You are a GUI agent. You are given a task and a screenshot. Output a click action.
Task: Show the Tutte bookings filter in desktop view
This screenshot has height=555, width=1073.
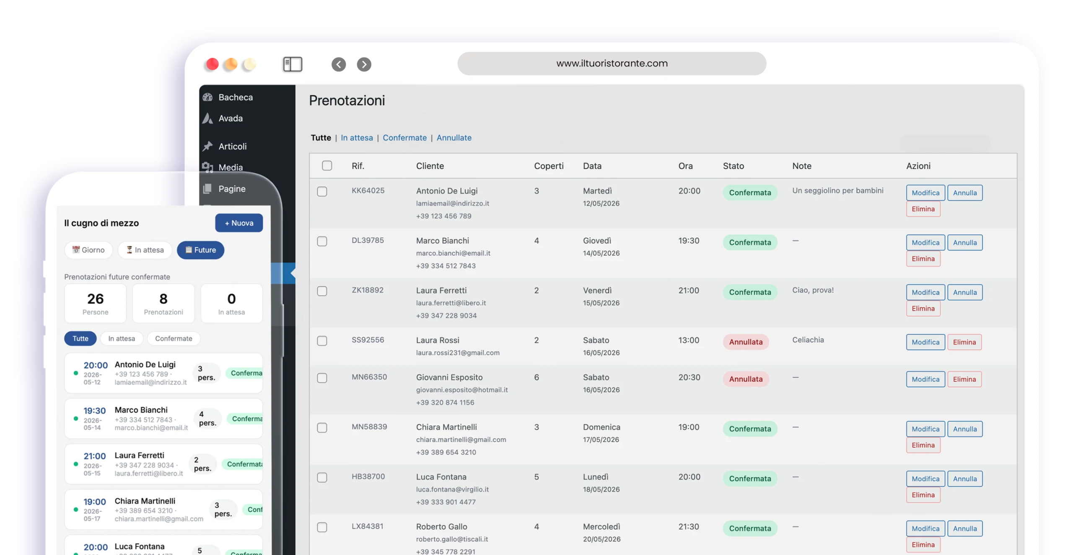pos(321,138)
